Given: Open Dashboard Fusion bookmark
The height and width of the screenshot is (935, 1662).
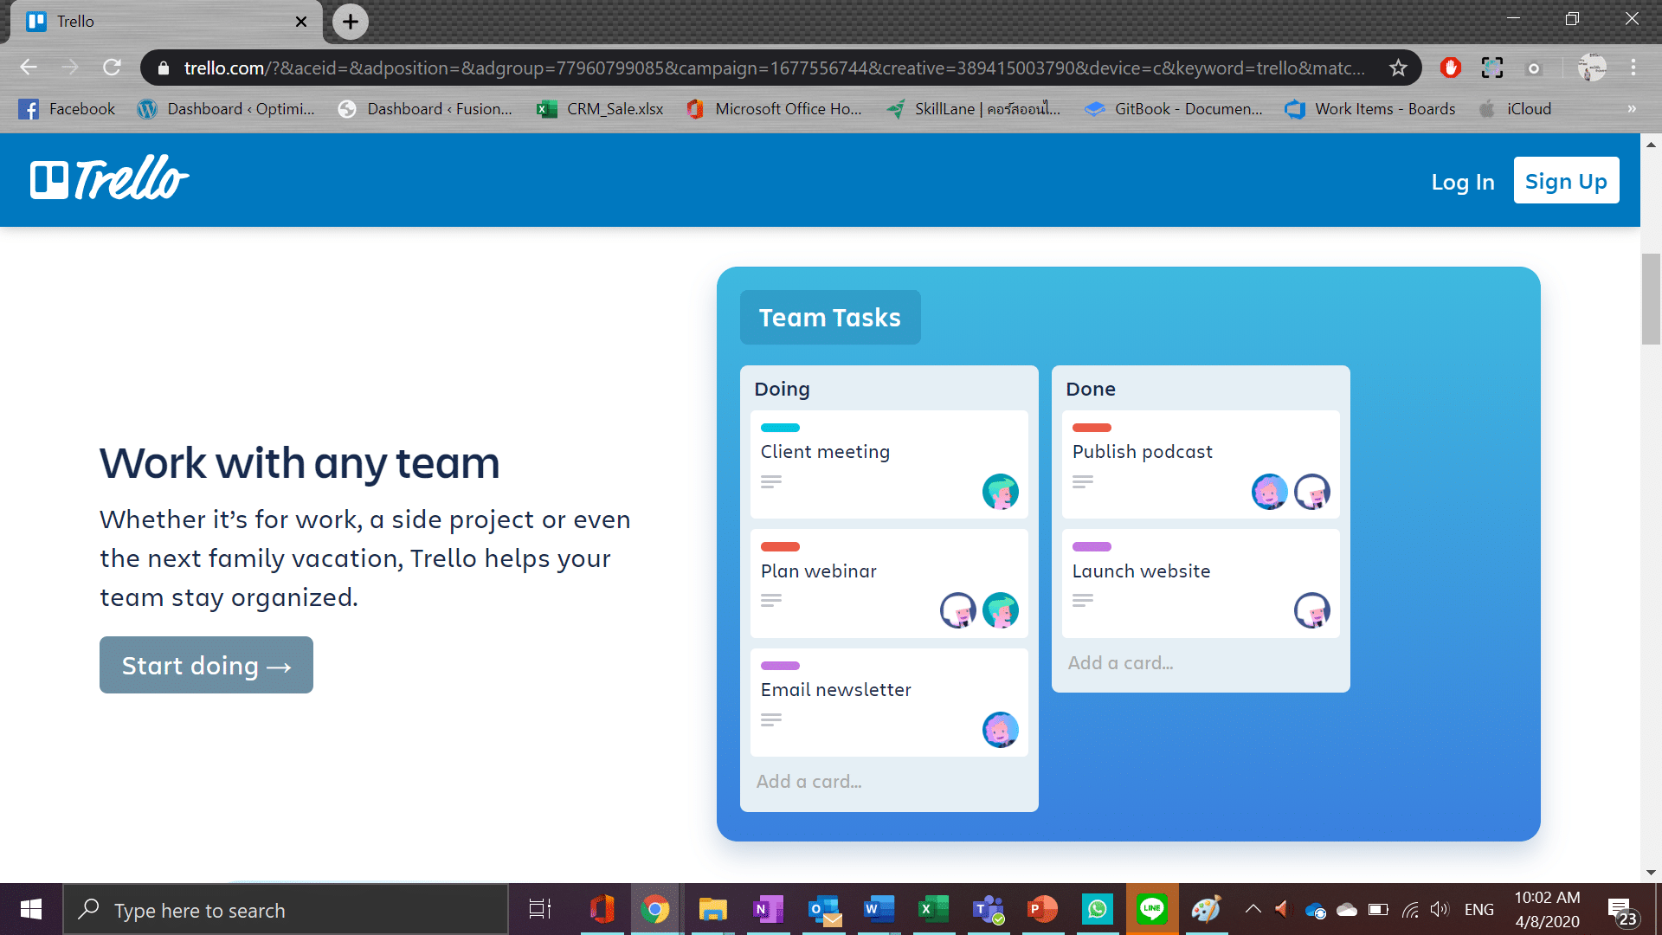Looking at the screenshot, I should tap(425, 109).
